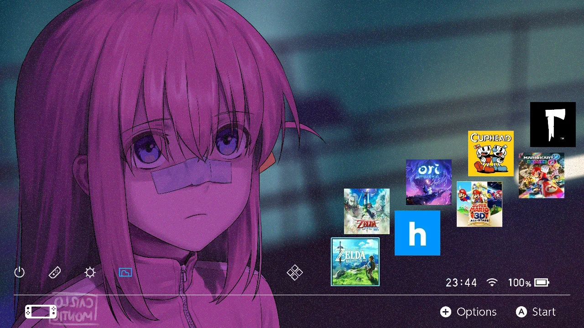This screenshot has height=328, width=584.
Task: Select Zelda Skyward Sword HD tile
Action: [367, 211]
